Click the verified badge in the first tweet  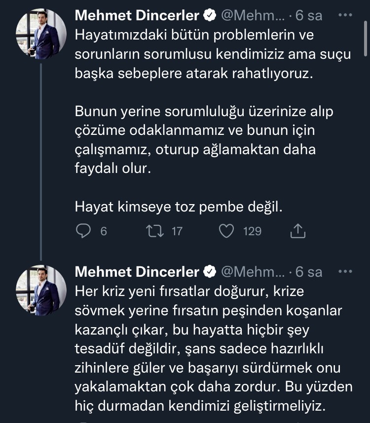(210, 16)
